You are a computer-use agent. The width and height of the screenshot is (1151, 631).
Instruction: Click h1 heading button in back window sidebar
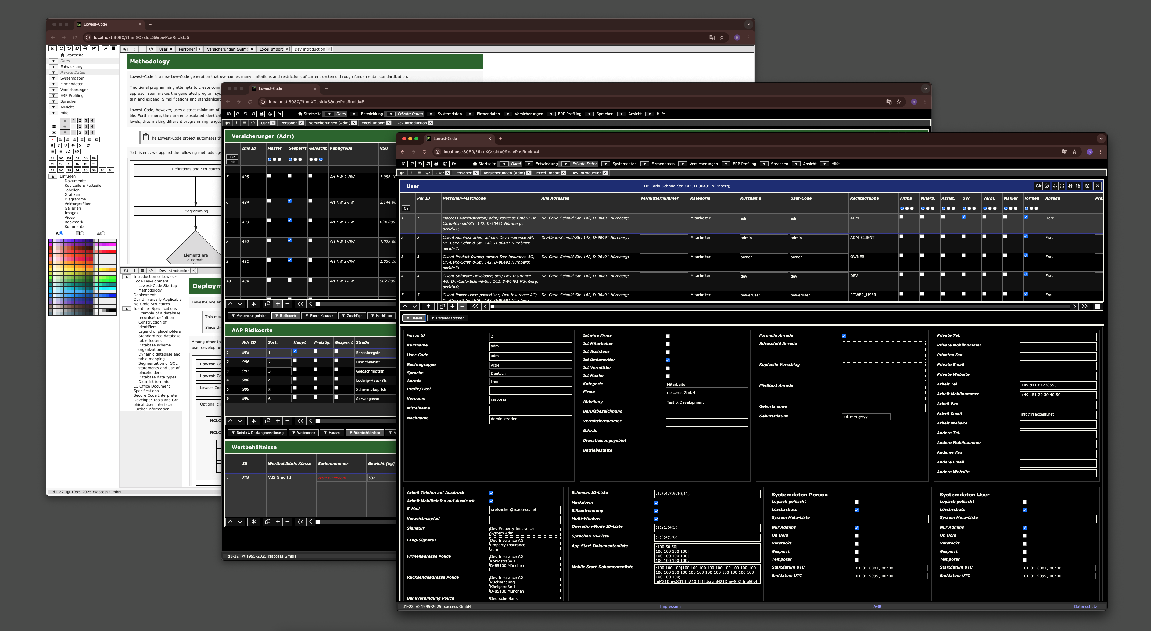point(52,158)
